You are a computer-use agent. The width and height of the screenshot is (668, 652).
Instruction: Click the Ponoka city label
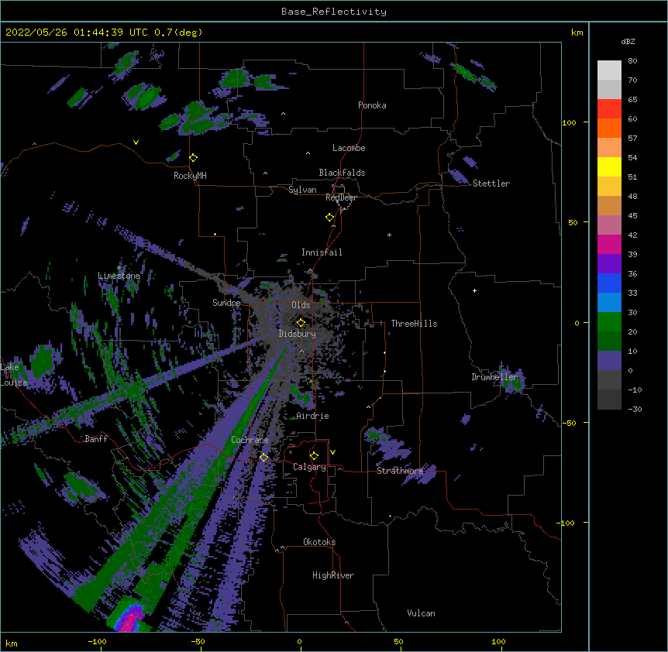(x=372, y=105)
